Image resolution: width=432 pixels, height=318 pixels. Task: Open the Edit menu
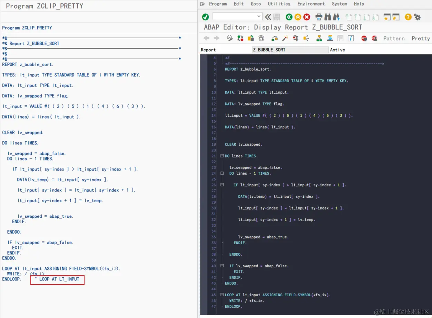tap(238, 4)
